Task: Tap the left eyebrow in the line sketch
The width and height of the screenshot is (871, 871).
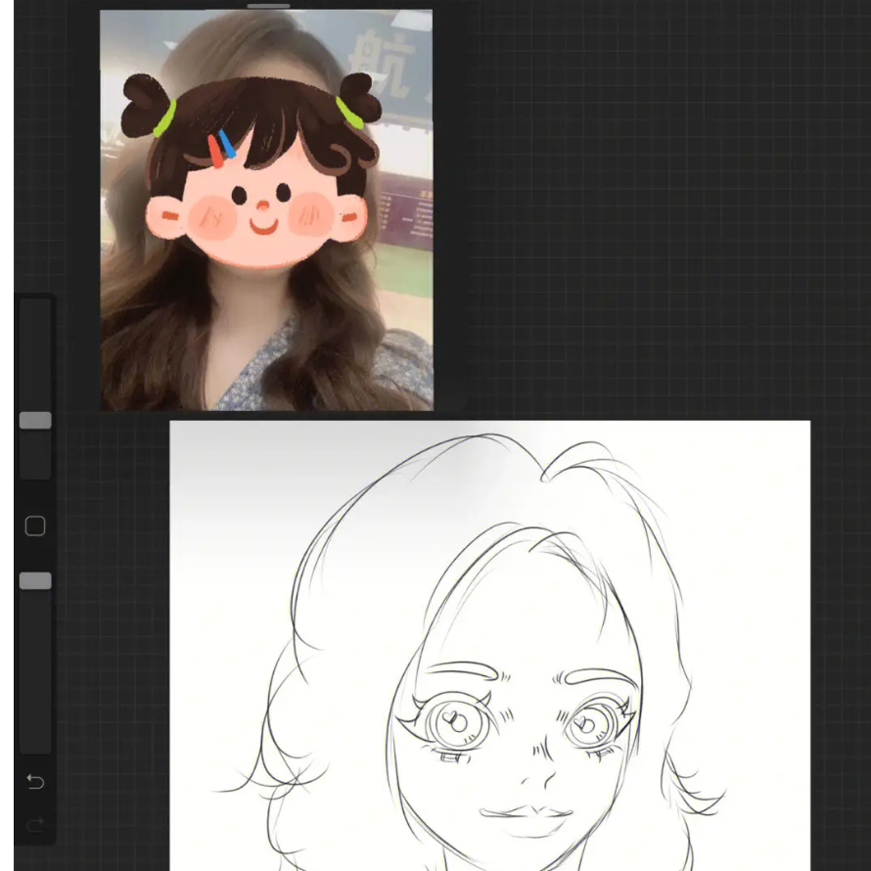Action: (460, 670)
